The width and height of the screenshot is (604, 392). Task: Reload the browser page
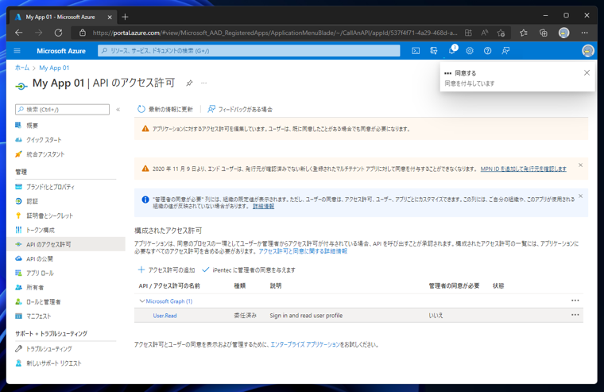(58, 33)
